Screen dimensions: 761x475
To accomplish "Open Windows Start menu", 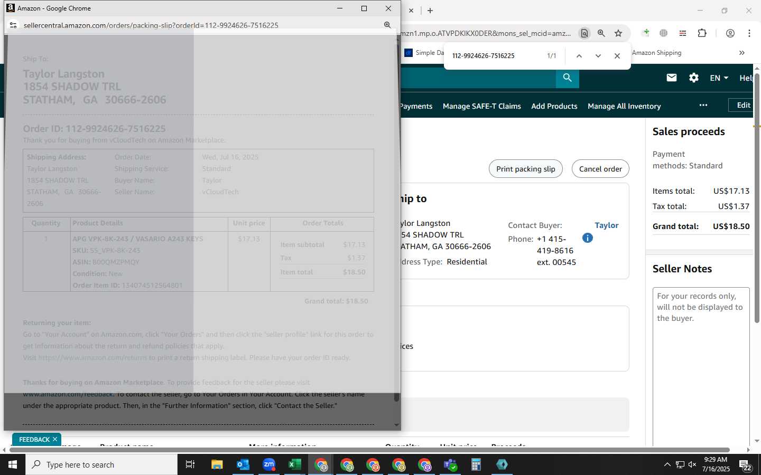I will pyautogui.click(x=13, y=464).
